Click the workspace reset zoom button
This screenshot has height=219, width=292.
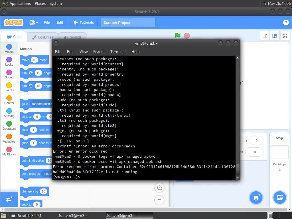(159, 200)
